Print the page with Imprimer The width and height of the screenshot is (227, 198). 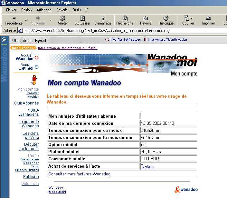[208, 20]
